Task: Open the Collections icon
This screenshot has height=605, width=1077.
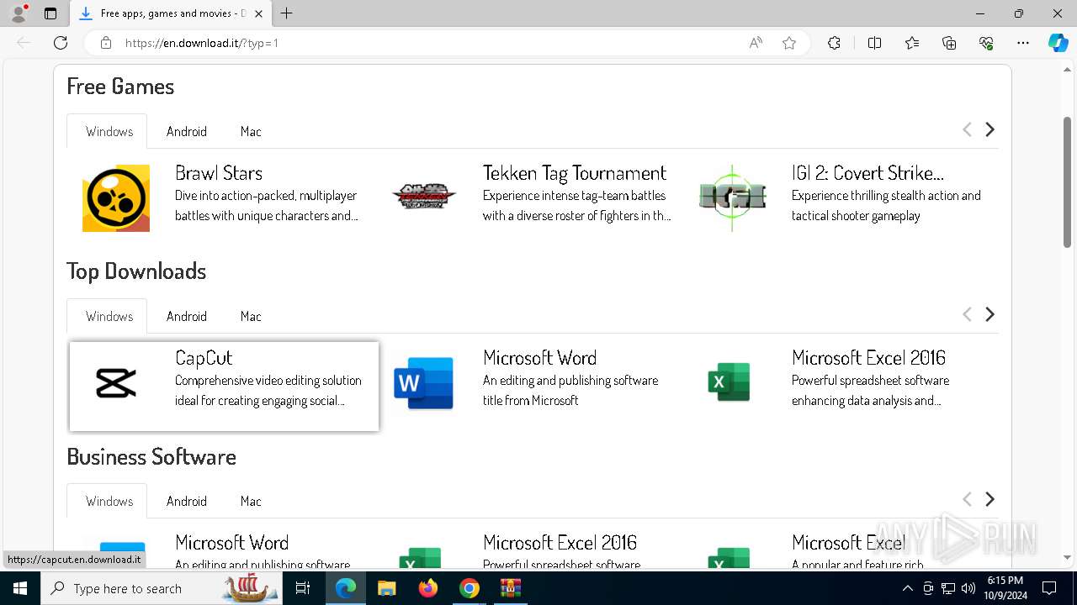Action: tap(949, 43)
